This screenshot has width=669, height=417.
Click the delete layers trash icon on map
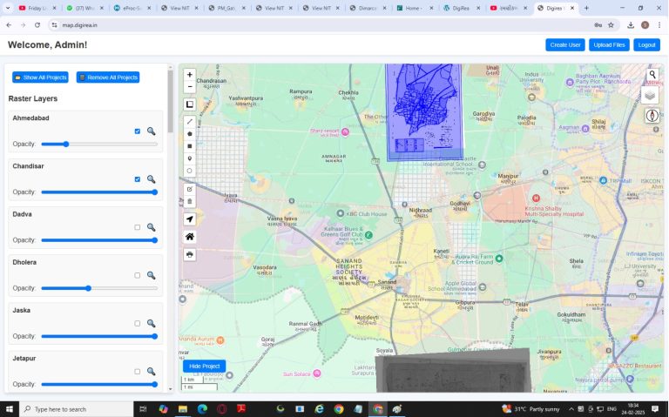(190, 201)
